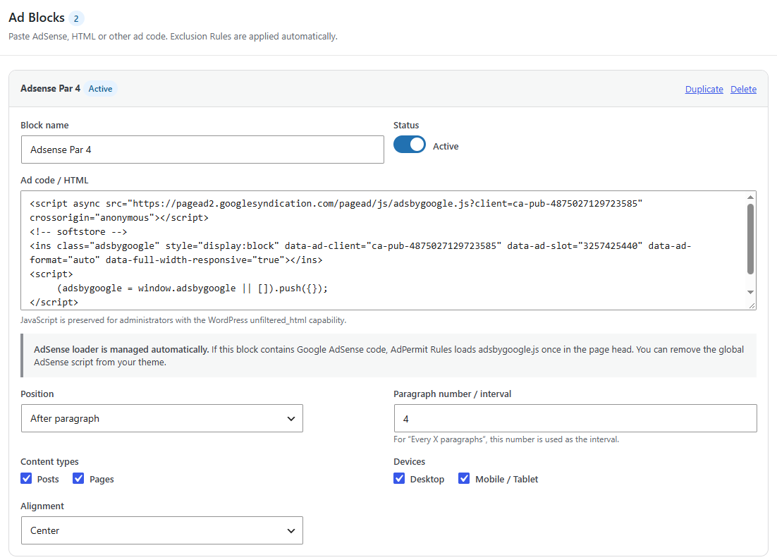This screenshot has width=777, height=560.
Task: Open the Position dropdown
Action: (x=162, y=418)
